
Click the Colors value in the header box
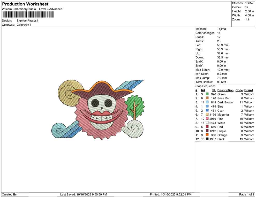tap(247, 7)
